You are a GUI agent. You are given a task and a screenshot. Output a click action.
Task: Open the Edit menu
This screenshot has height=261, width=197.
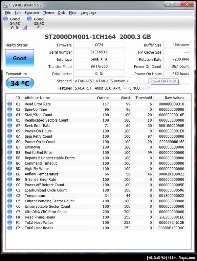pos(18,13)
